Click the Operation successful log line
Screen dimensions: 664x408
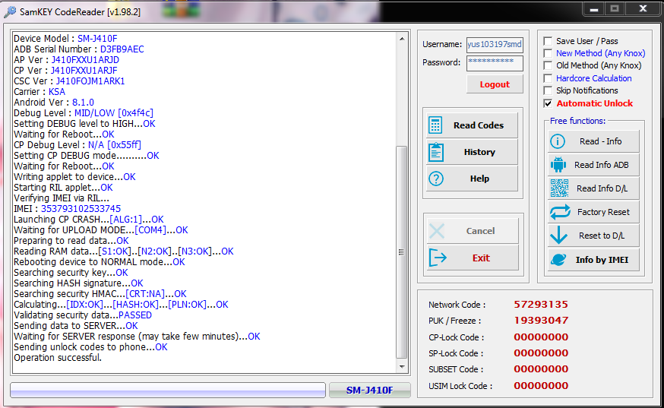click(x=58, y=358)
